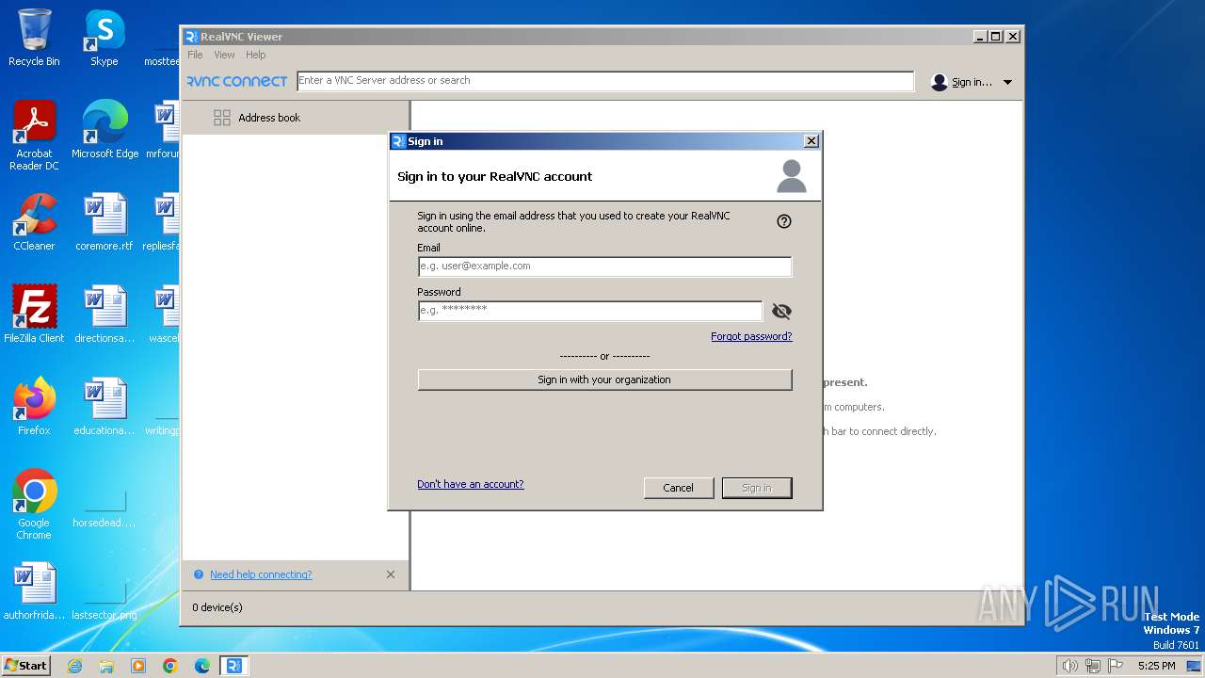Open the educationa... Word document on desktop
This screenshot has height=678, width=1205.
104,407
